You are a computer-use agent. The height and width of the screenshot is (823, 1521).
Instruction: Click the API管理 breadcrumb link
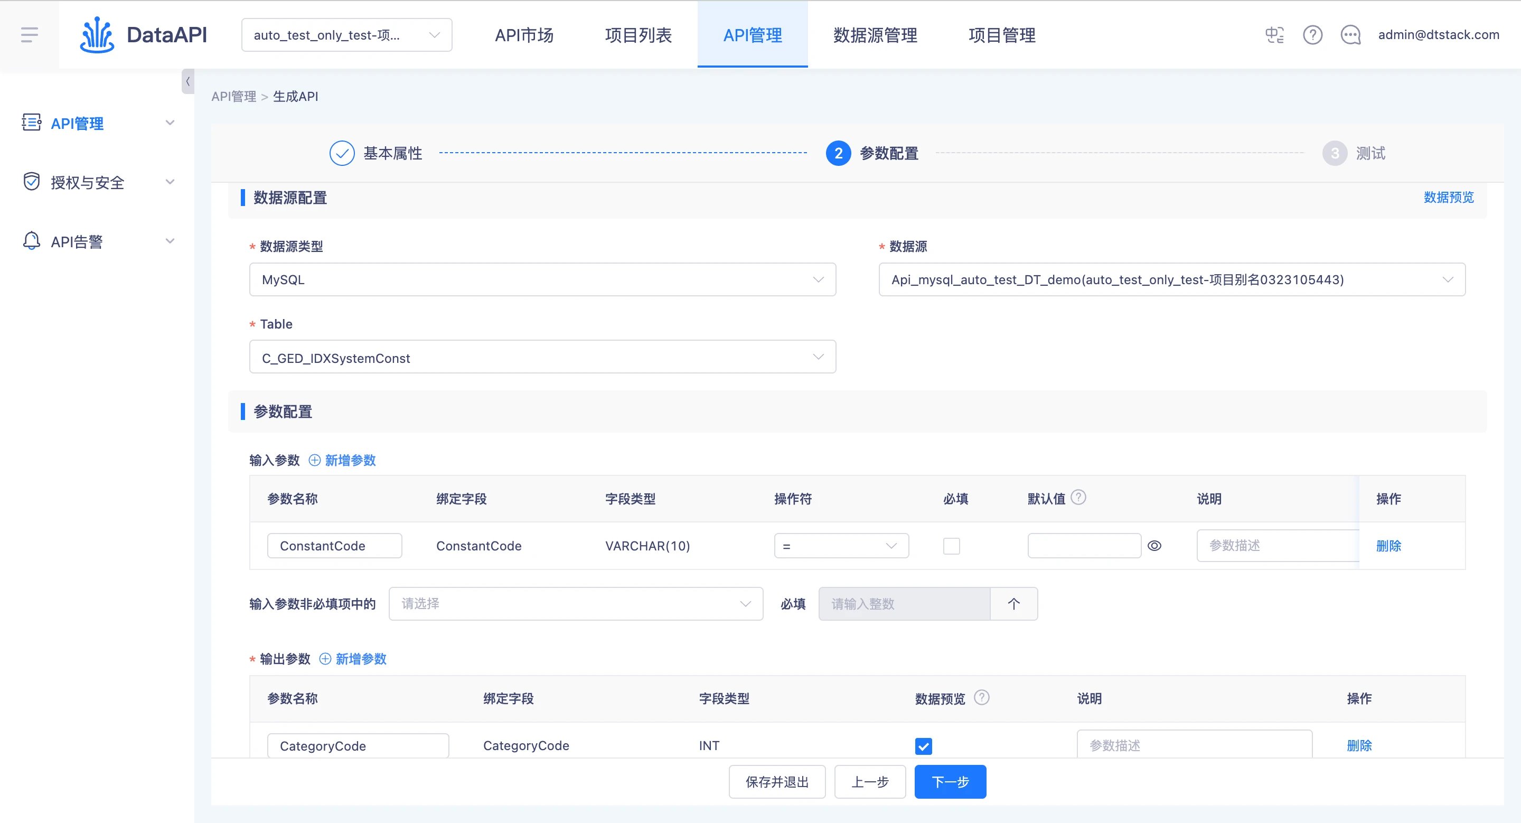coord(234,96)
